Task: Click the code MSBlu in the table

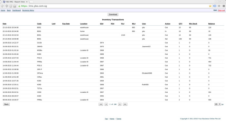Action: 40,50
